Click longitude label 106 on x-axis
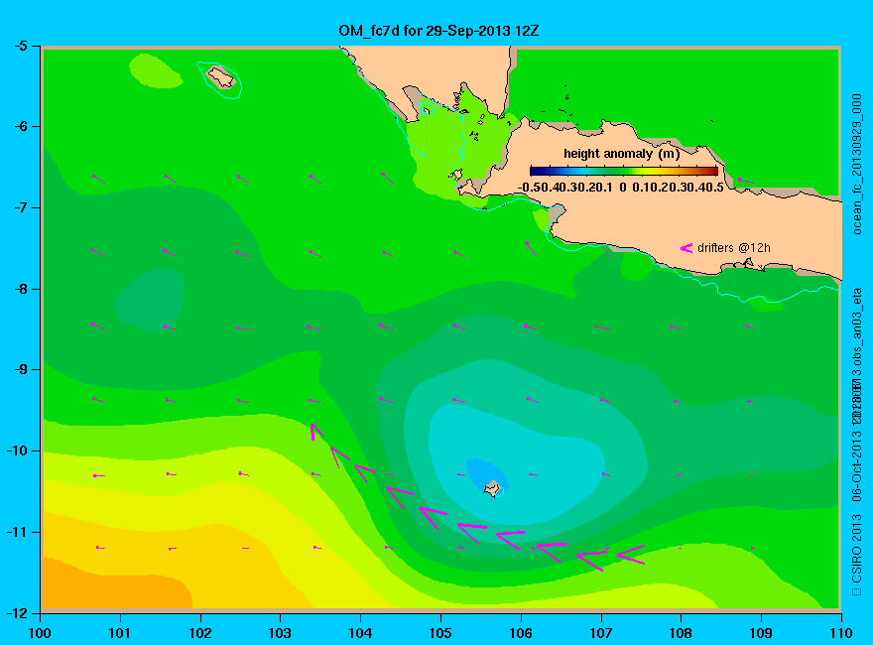Screen dimensions: 873x645 point(521,633)
